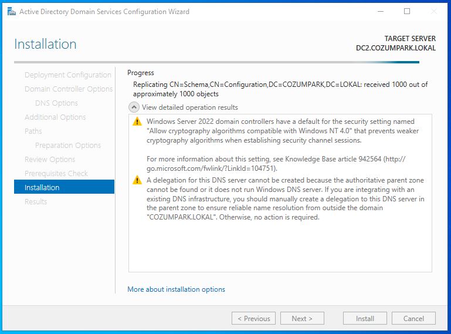Select the Paths step in sidebar
The width and height of the screenshot is (451, 334).
[x=33, y=131]
